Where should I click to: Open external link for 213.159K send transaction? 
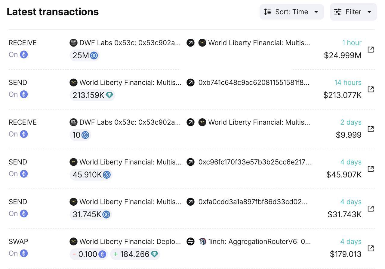point(371,89)
